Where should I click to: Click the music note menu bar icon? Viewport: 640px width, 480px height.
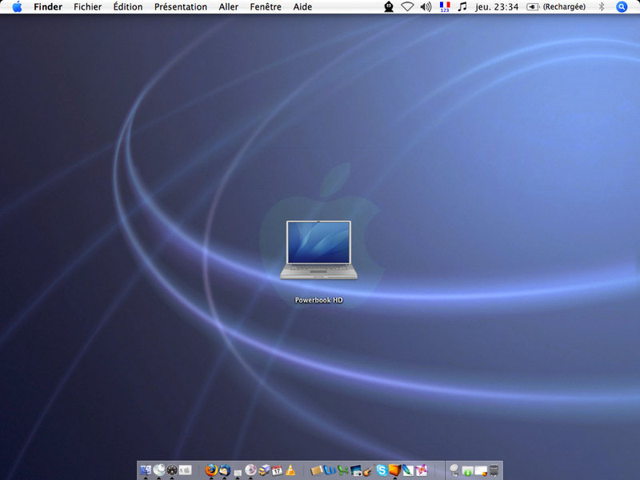coord(462,7)
